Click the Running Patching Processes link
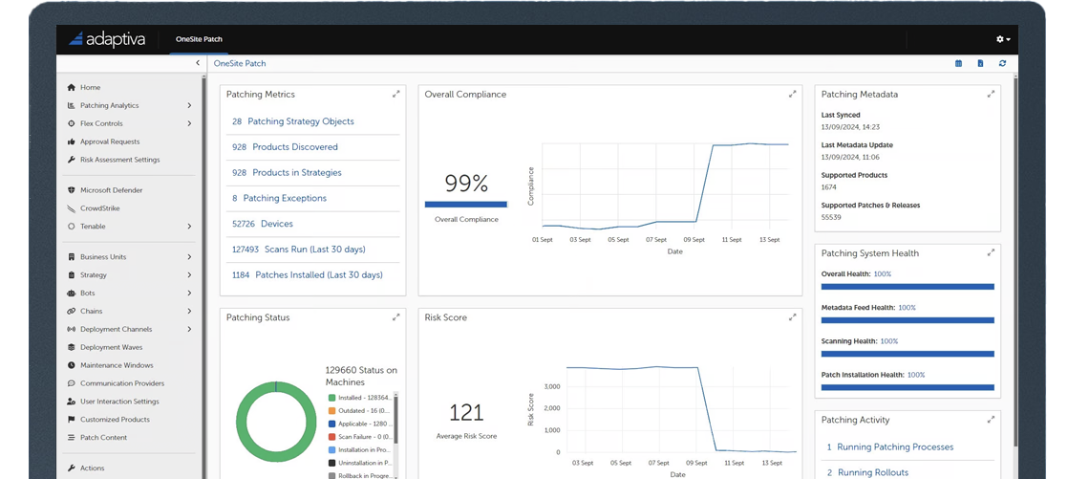Image resolution: width=1068 pixels, height=479 pixels. [x=894, y=447]
